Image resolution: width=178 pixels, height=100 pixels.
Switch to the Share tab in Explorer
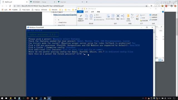(x=92, y=12)
